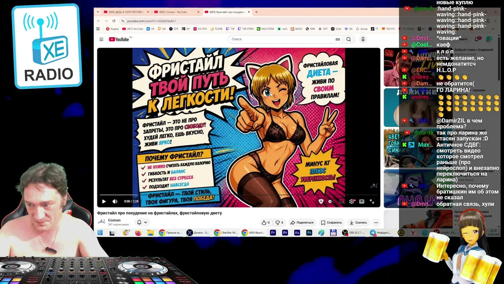Open File Explorer from the taskbar

150,233
